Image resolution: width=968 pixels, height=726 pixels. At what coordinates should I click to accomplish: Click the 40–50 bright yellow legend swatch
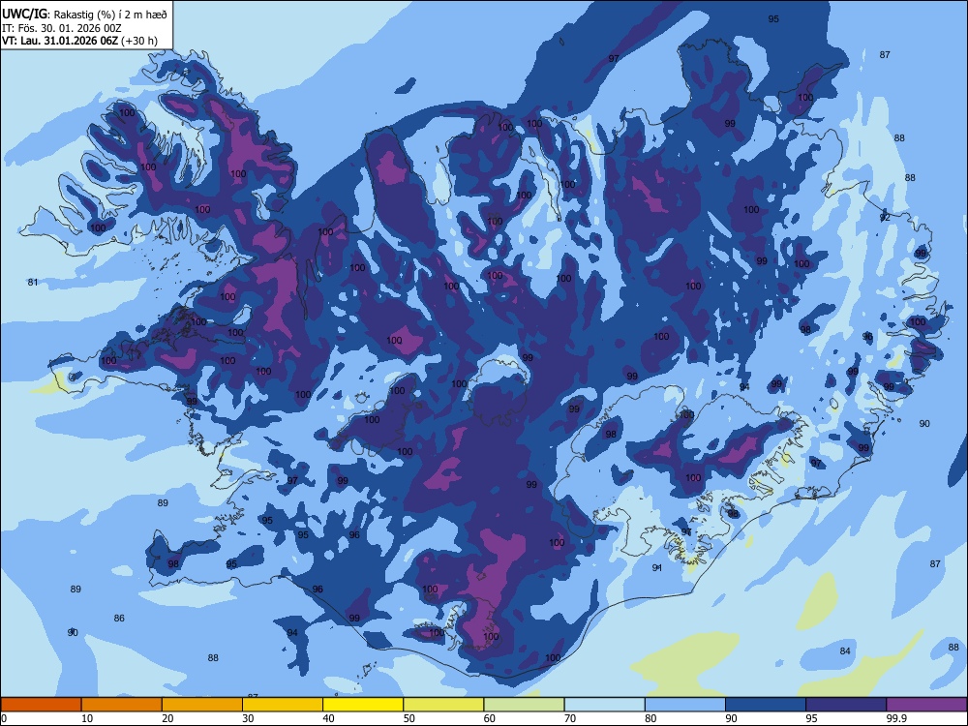pyautogui.click(x=363, y=705)
